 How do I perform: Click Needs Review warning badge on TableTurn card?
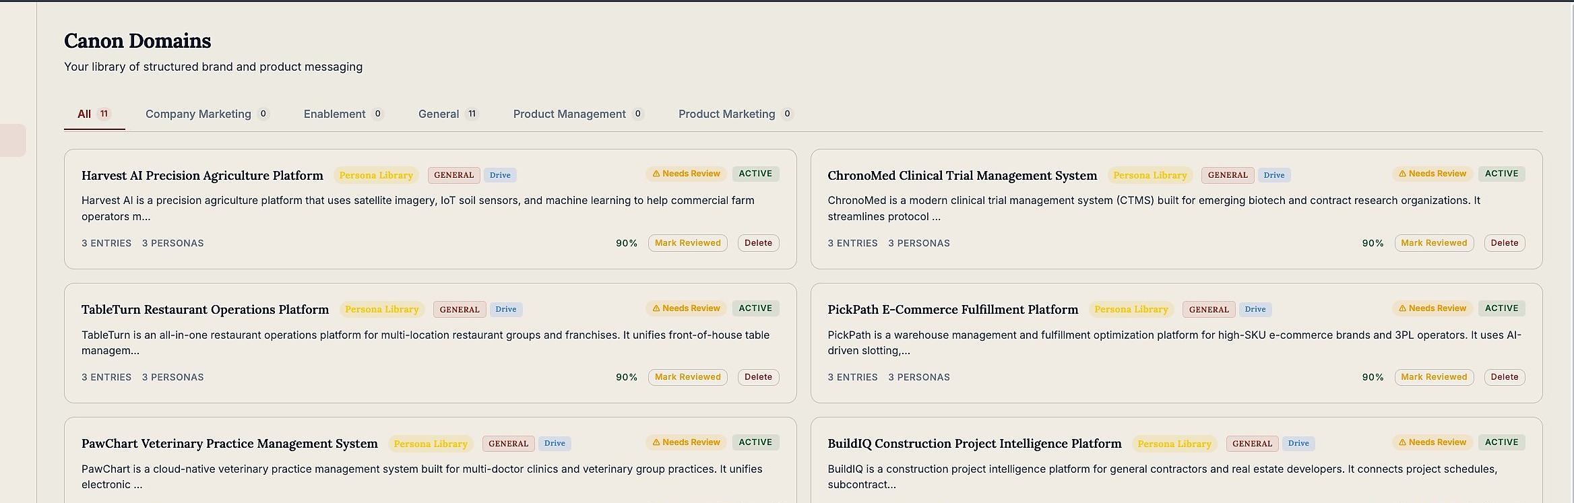686,308
